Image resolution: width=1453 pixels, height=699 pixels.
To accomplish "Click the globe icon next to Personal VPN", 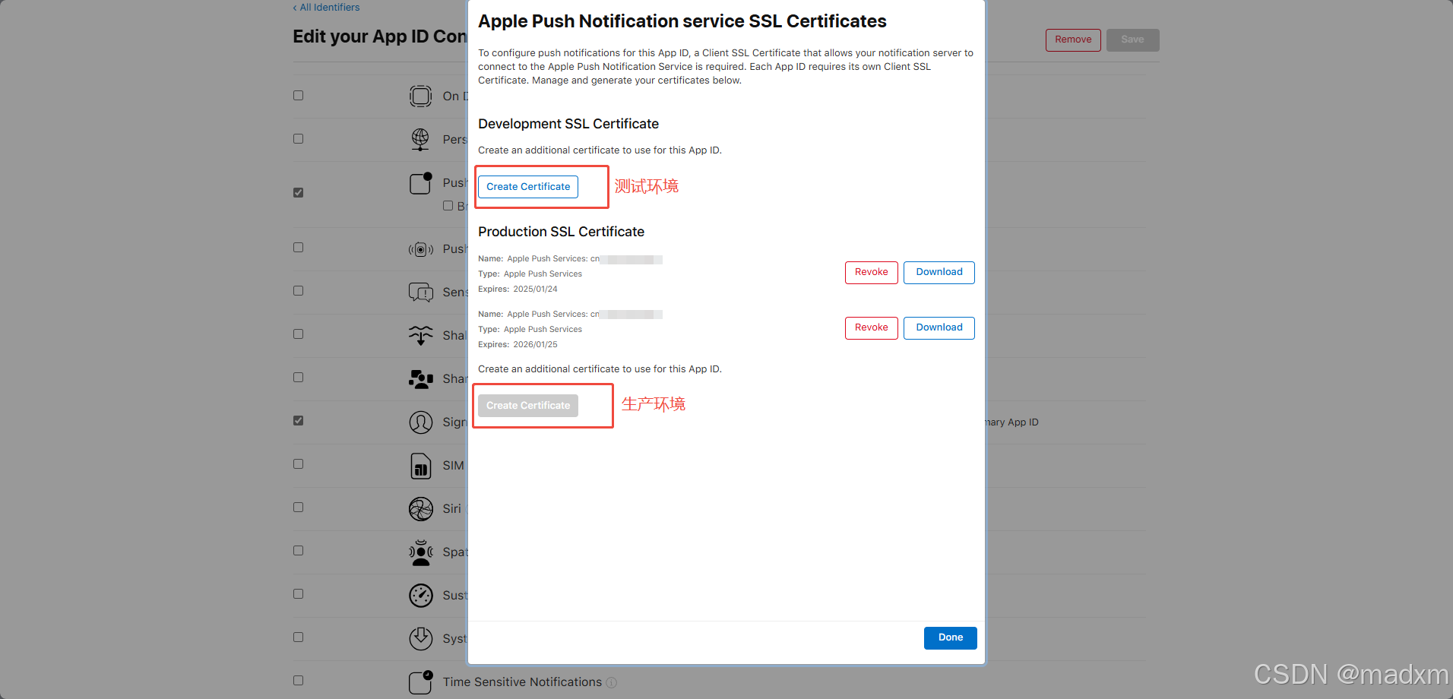I will click(x=420, y=139).
